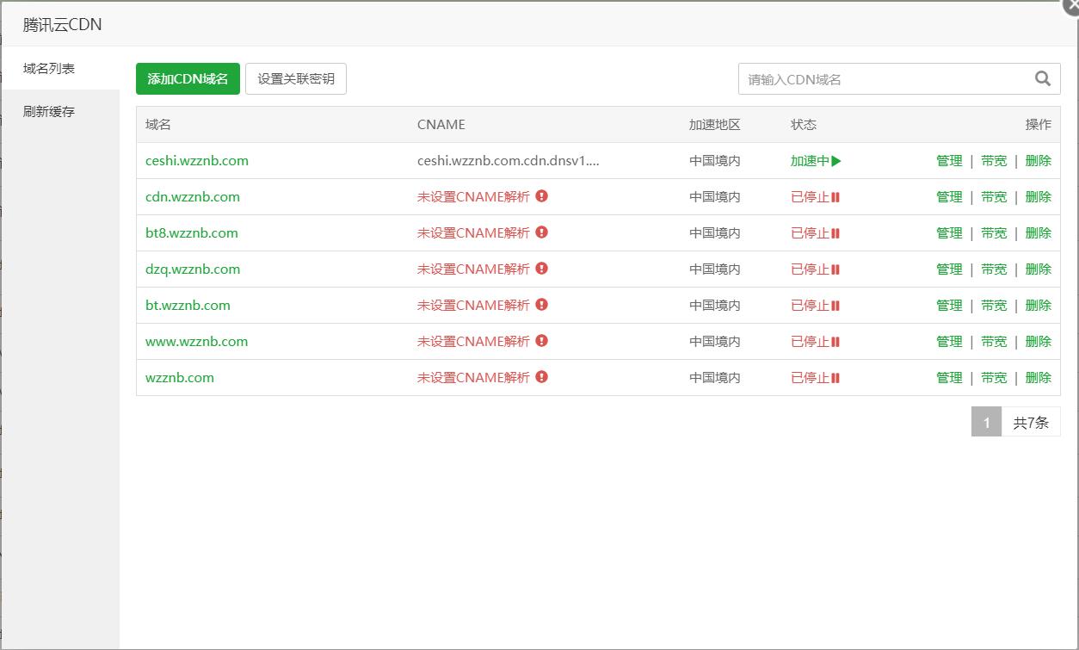Screen dimensions: 1079x650
Task: Open the bt8.wzznb.com domain link
Action: point(192,233)
